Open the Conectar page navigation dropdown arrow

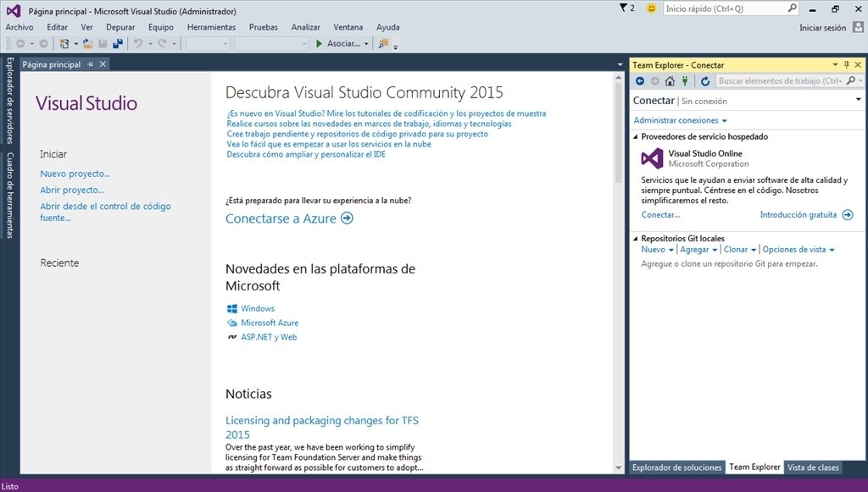[x=859, y=100]
